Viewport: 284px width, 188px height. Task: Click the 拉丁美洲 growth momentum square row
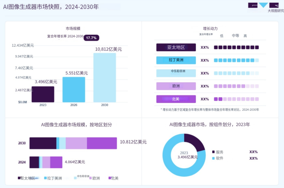(x=236, y=60)
